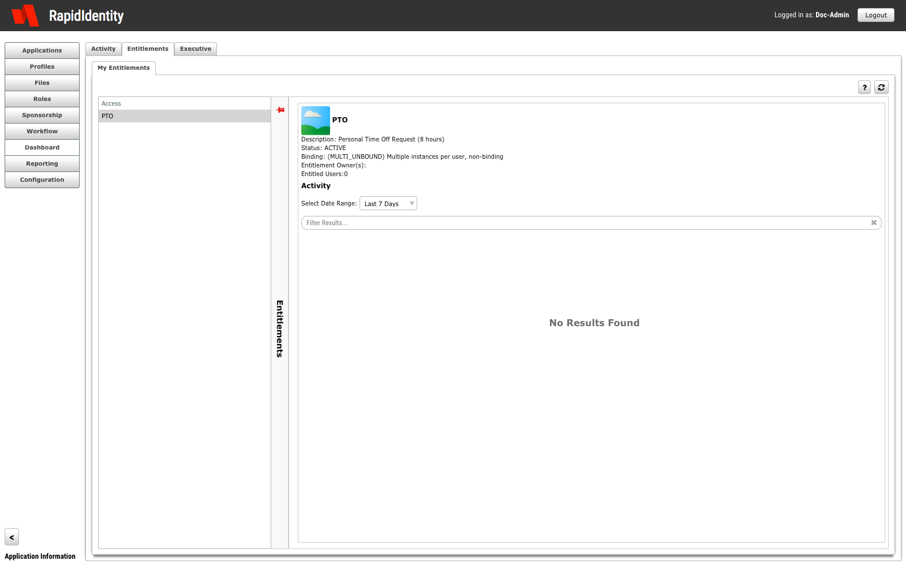Click the Logout button

[875, 16]
